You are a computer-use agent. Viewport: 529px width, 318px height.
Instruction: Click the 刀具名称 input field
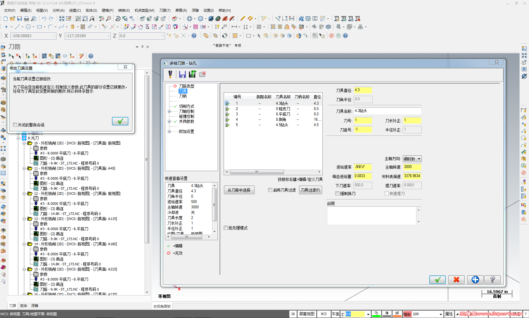coord(387,111)
